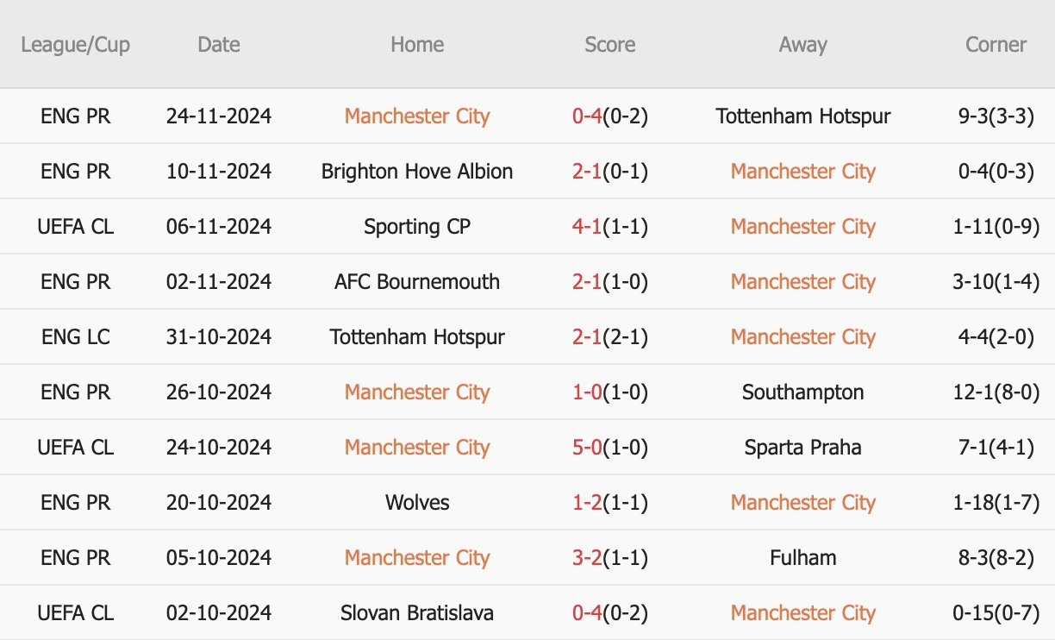Click the Date column header

[219, 45]
